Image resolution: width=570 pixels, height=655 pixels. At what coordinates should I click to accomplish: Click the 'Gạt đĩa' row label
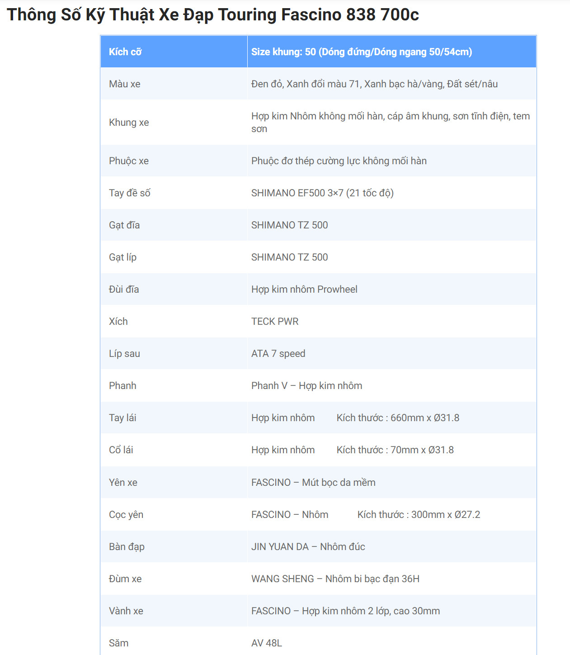tap(124, 225)
